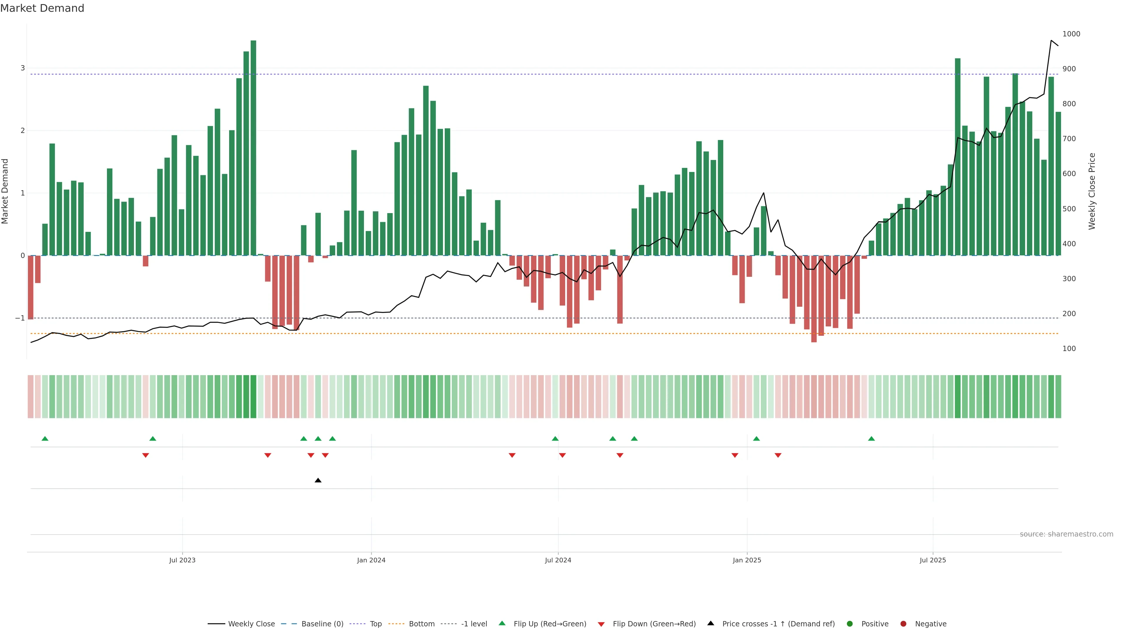Click the leftmost green Flip Up triangle marker
Screen dimensions: 1128x634
pyautogui.click(x=45, y=439)
